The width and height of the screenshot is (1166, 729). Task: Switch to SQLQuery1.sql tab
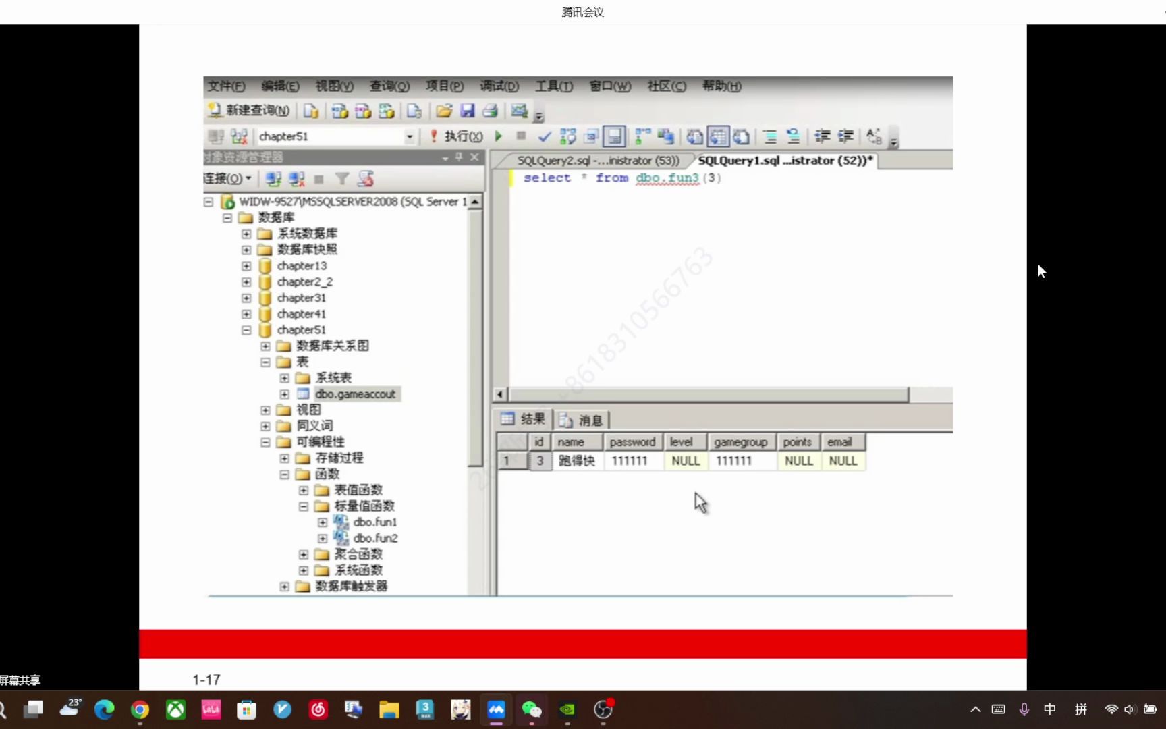click(785, 161)
